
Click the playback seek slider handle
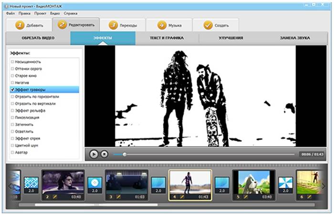click(x=125, y=154)
